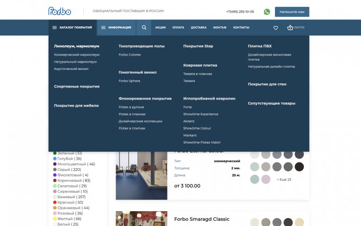The height and width of the screenshot is (226, 361).
Task: Filter by 'Розовый (26)' color
Action: (68, 213)
